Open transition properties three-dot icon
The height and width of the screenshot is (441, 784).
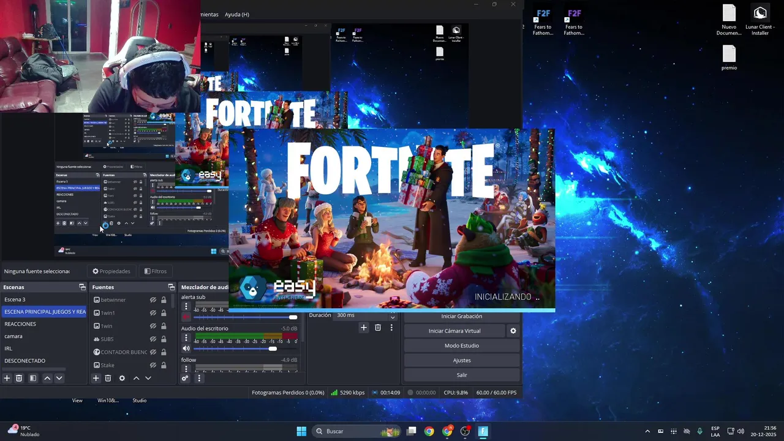coord(391,328)
